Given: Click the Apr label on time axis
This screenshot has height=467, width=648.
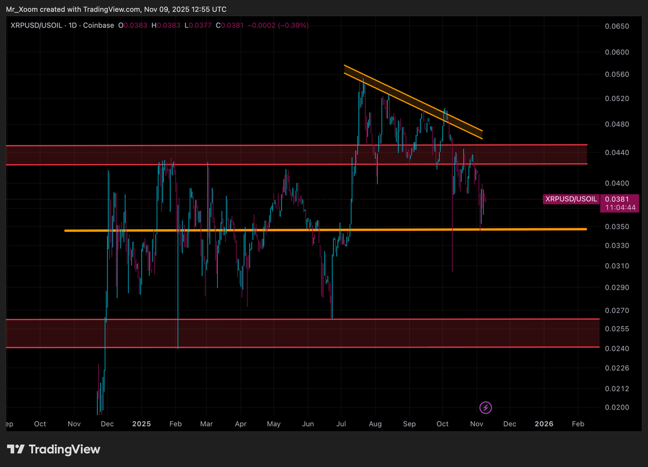Looking at the screenshot, I should 241,424.
